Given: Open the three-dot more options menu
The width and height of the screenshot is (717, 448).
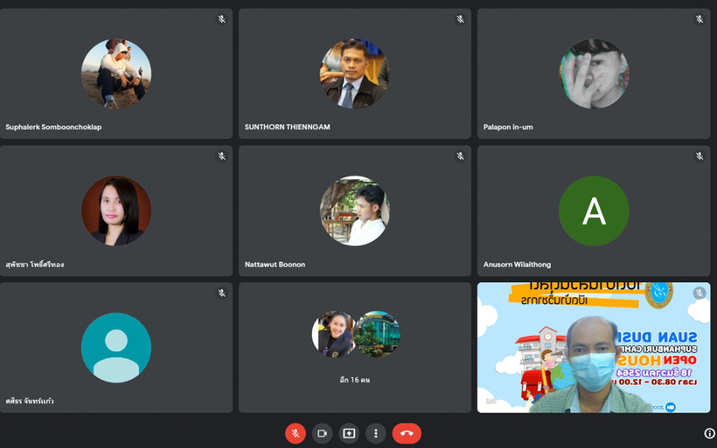Looking at the screenshot, I should [x=376, y=433].
